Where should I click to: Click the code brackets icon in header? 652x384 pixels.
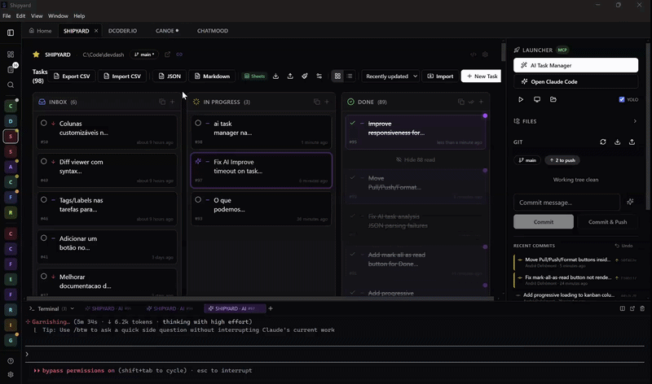click(474, 55)
